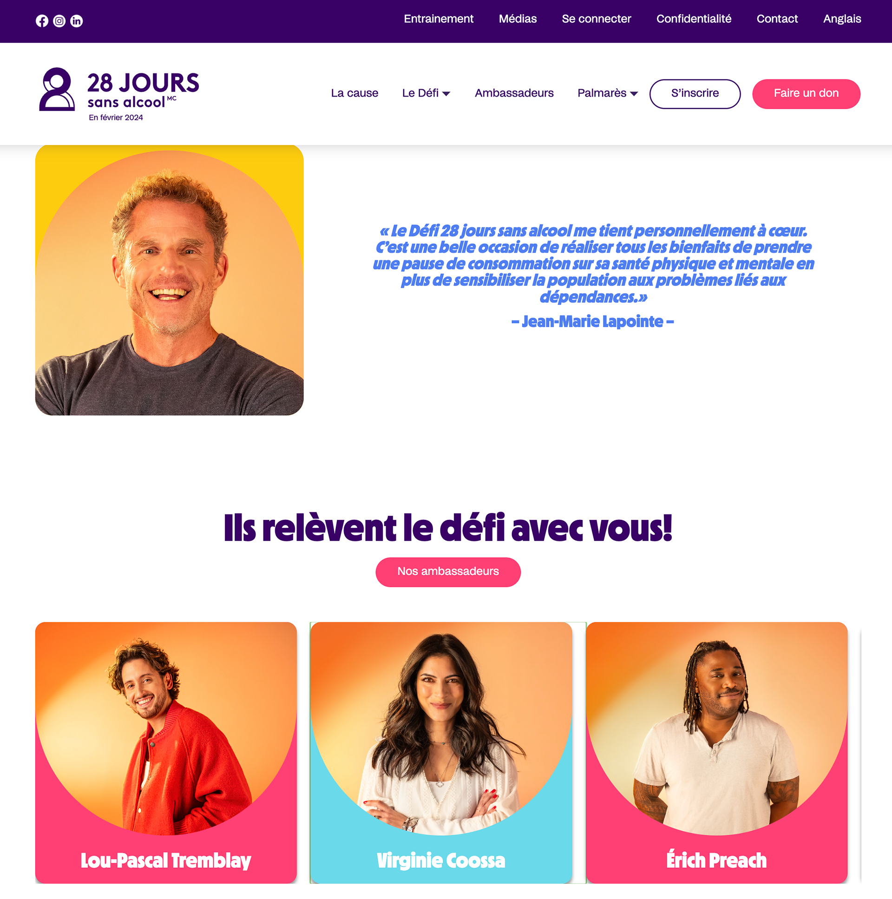Viewport: 892px width, 899px height.
Task: Select the Virginie Coossa ambassador card
Action: 441,753
